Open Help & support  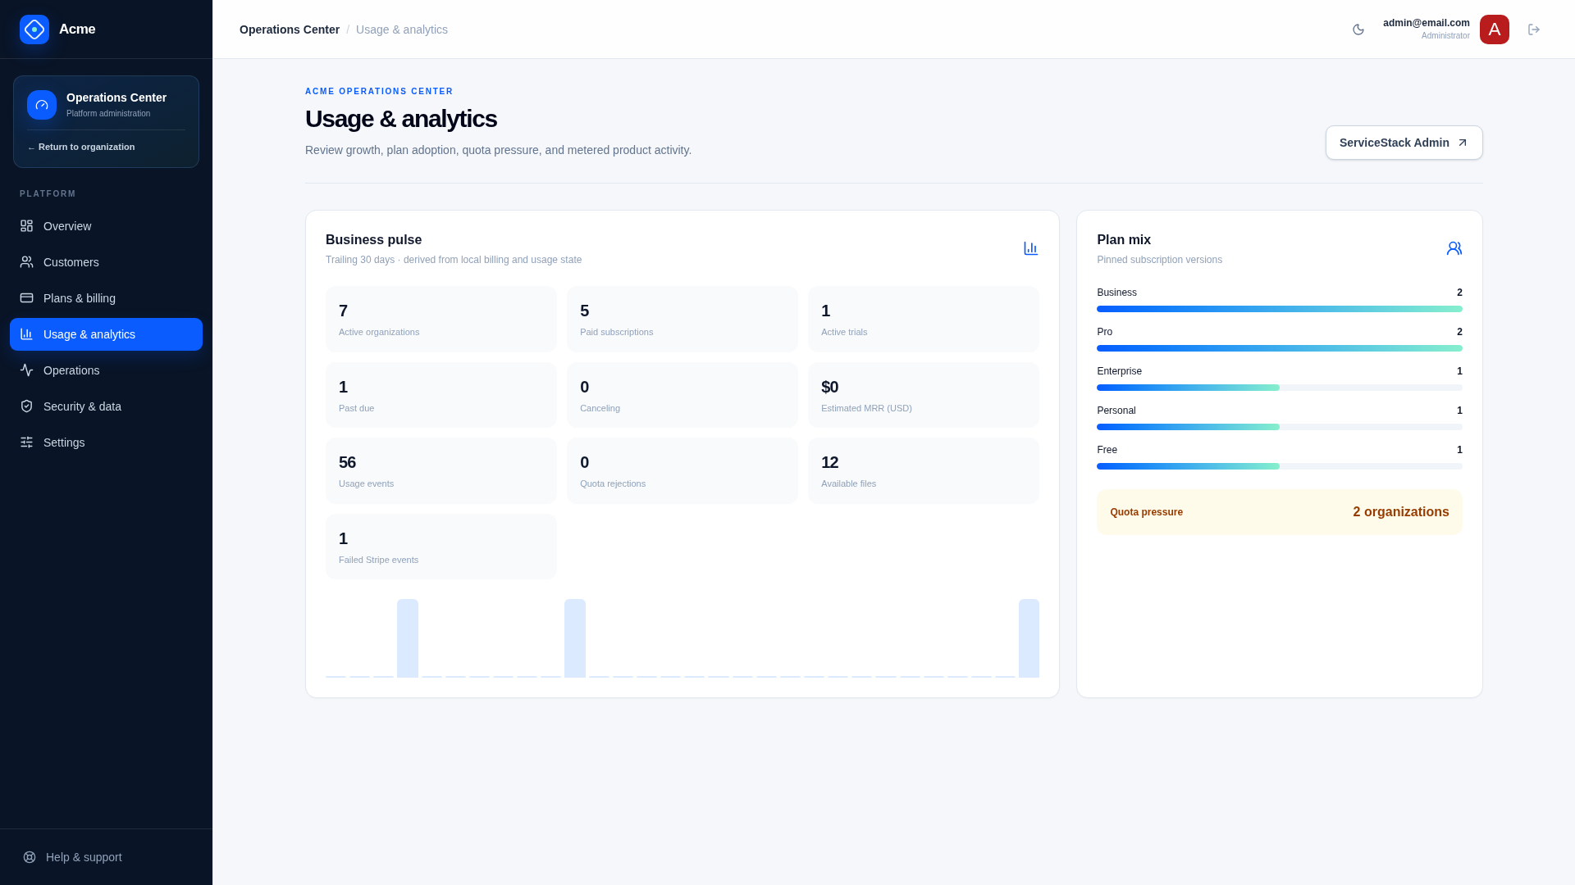tap(106, 857)
